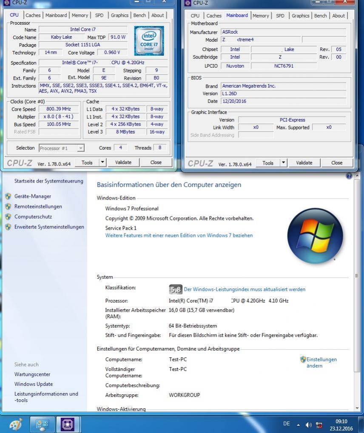Click Tools button in the CPU-Z mainboard window

pyautogui.click(x=268, y=162)
